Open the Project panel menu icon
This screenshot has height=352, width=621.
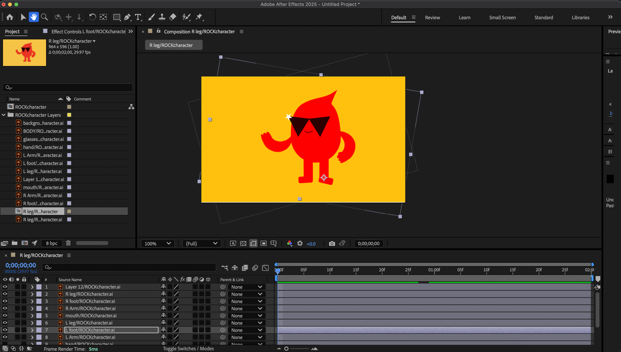(26, 32)
